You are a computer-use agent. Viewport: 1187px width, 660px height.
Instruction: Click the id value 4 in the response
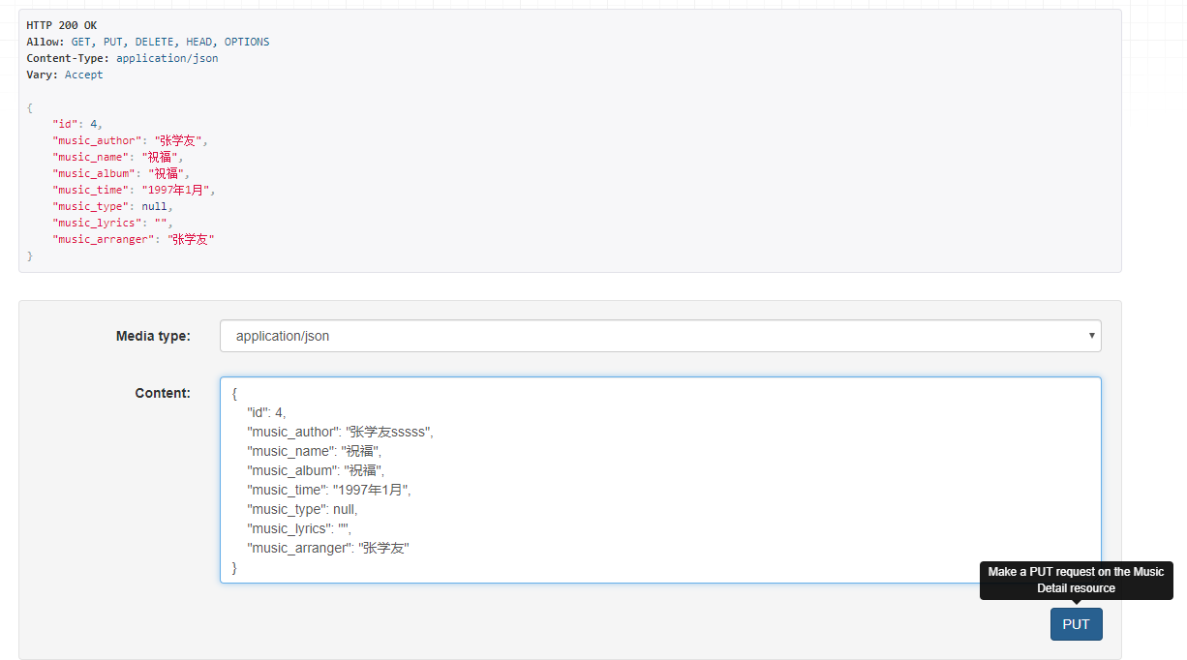(x=94, y=123)
